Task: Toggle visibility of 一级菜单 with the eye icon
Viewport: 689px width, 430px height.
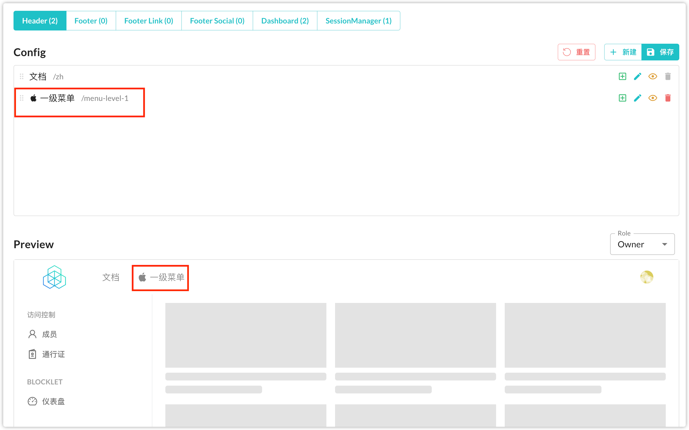Action: 653,98
